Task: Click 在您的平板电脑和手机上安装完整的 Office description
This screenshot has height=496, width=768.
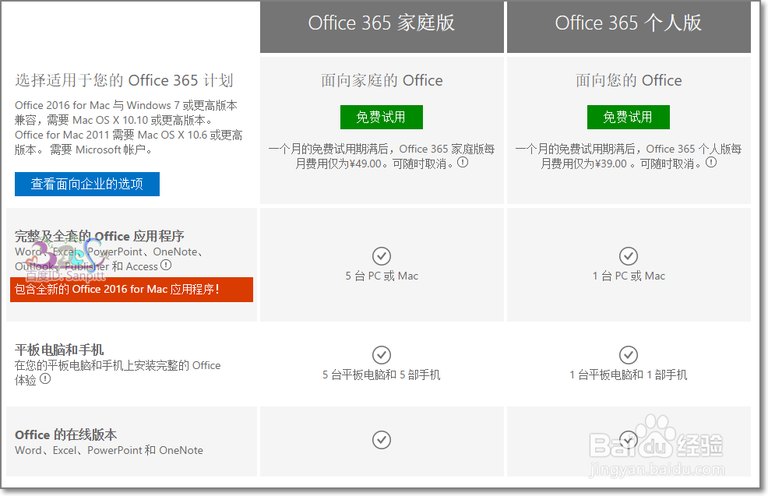Action: [x=118, y=372]
